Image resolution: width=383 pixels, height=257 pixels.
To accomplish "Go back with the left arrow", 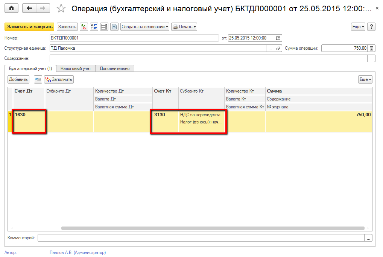I will (29, 8).
